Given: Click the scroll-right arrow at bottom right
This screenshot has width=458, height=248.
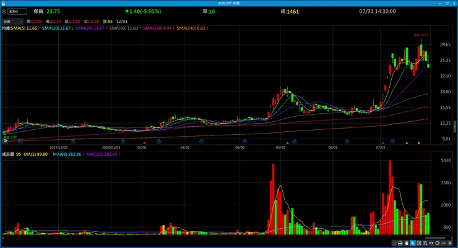Looking at the screenshot, I should tap(452, 238).
